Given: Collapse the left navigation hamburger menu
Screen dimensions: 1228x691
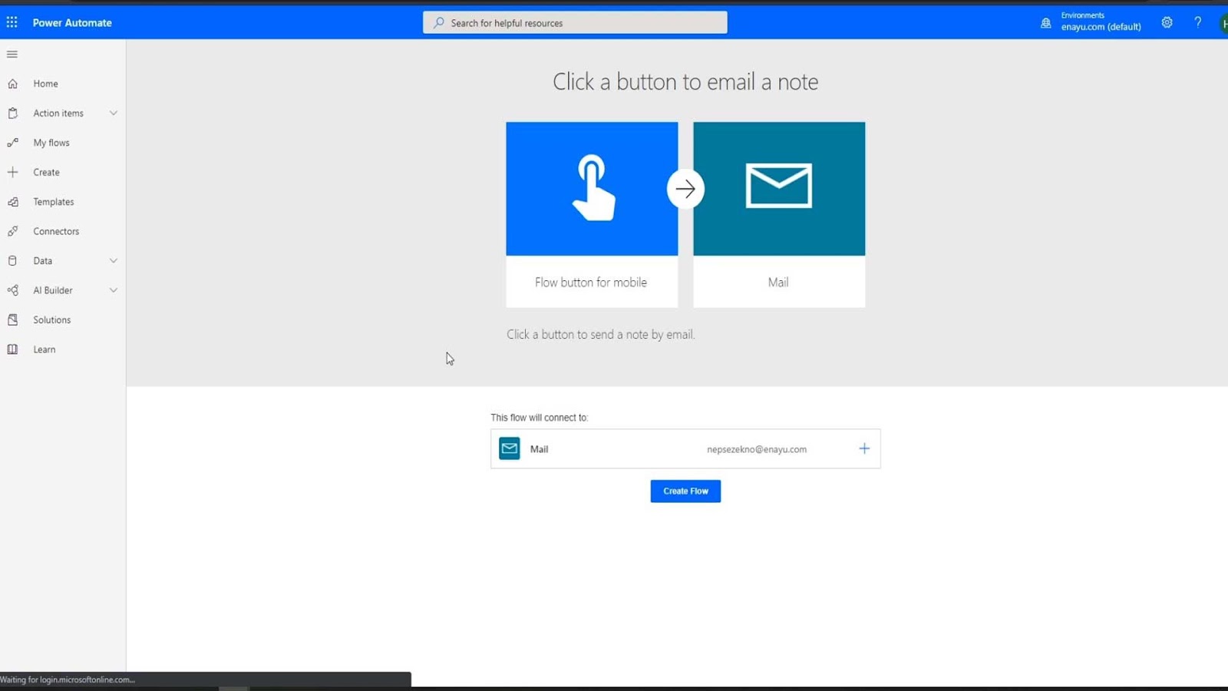Looking at the screenshot, I should (x=12, y=54).
